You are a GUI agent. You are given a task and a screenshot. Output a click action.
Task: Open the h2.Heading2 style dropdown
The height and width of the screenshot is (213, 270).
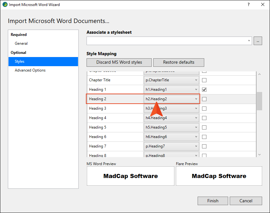click(171, 99)
